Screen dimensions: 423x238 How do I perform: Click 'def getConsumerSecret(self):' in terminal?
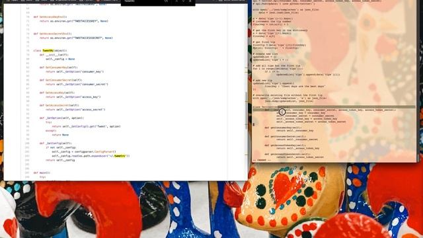(x=285, y=137)
